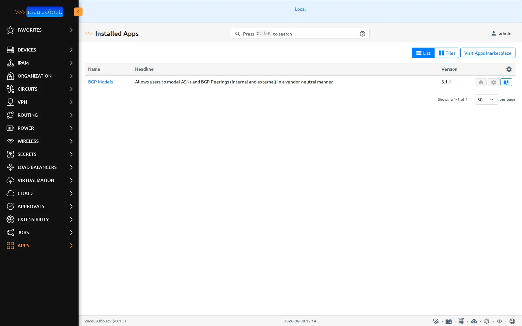Viewport: 522px width, 326px height.
Task: Open the docs book icon in footer
Action: (x=449, y=321)
